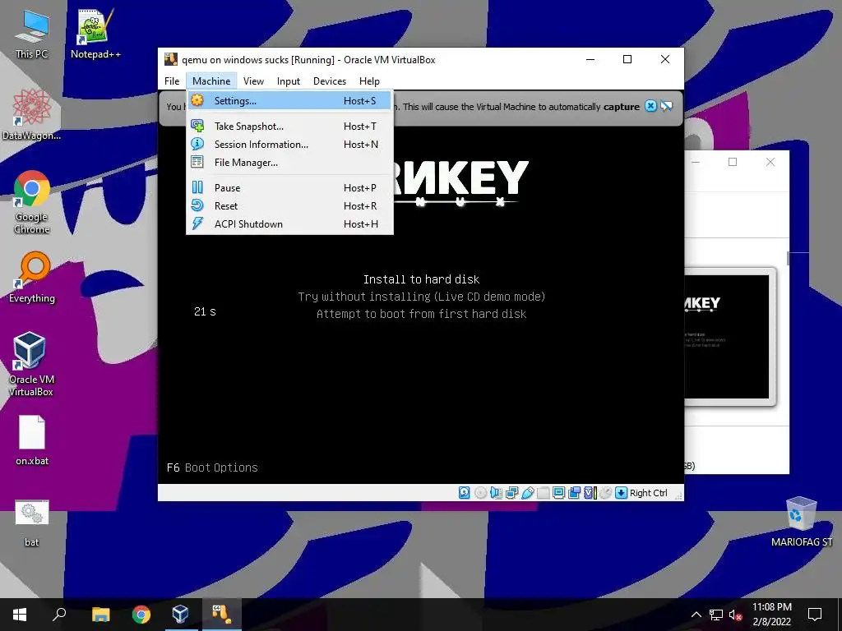Open Settings from the Machine menu

click(289, 101)
